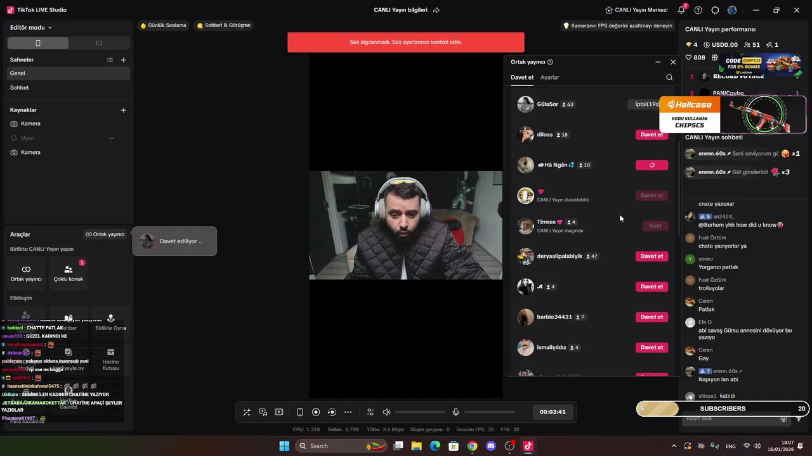Open the scenes list options icon
The height and width of the screenshot is (456, 812).
click(x=110, y=60)
